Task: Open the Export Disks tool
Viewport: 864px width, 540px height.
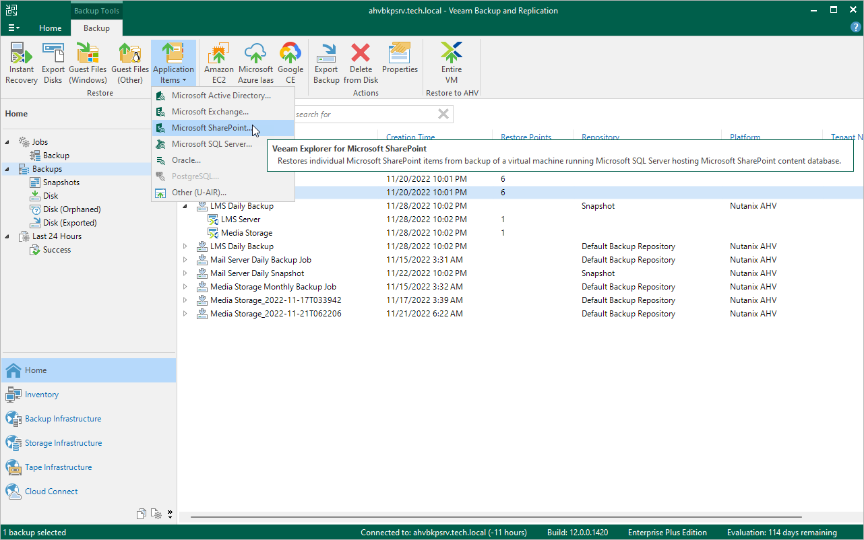Action: point(53,63)
